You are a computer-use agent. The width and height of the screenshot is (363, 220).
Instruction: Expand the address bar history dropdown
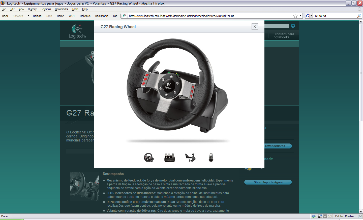[x=300, y=16]
